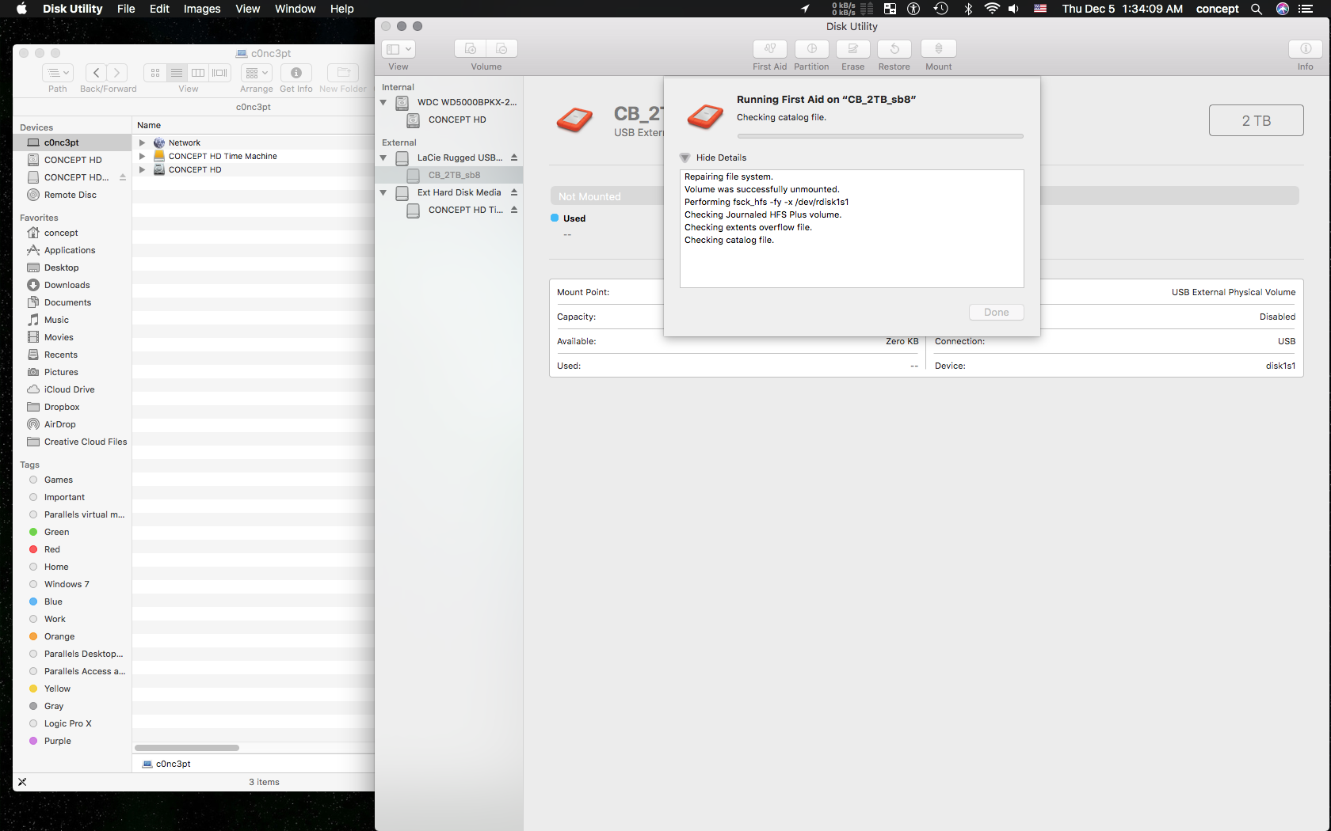This screenshot has width=1331, height=831.
Task: Expand the Network item in Finder
Action: point(142,143)
